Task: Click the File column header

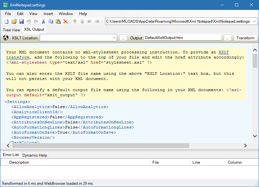Action: 170,162
